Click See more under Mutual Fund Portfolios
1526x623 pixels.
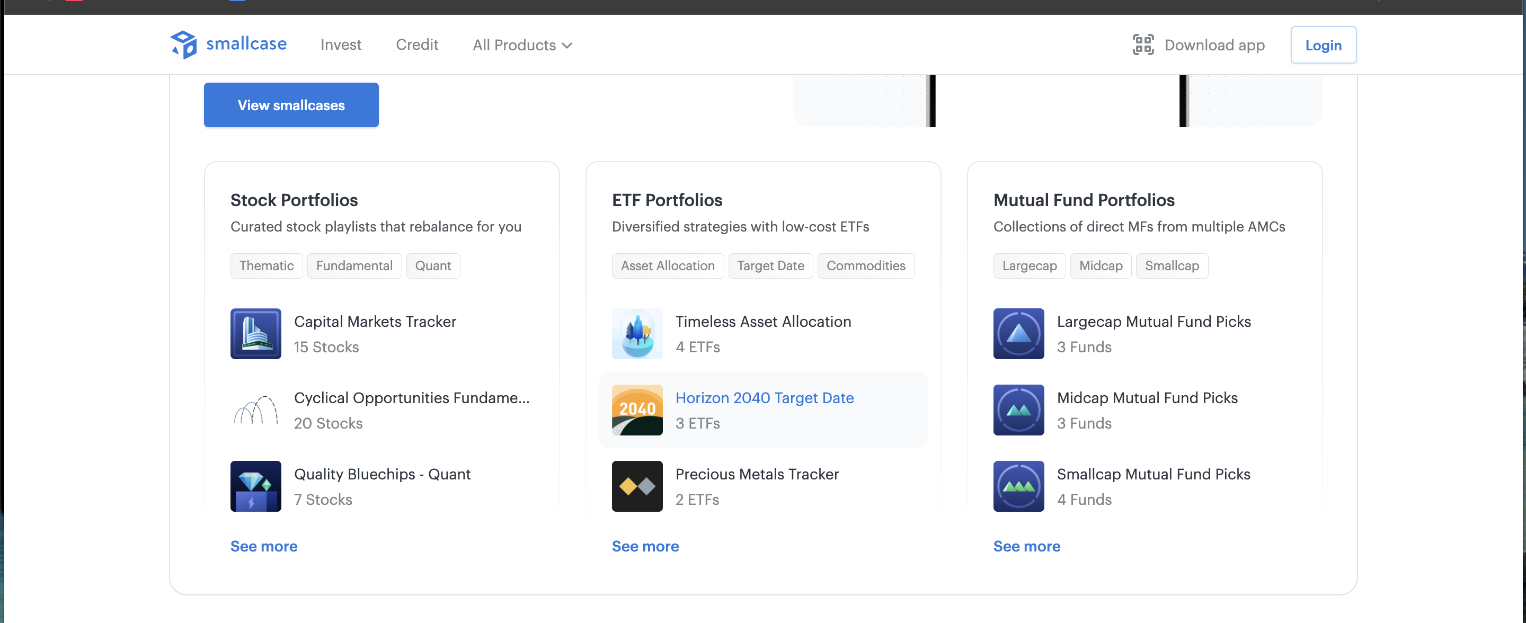click(1027, 546)
